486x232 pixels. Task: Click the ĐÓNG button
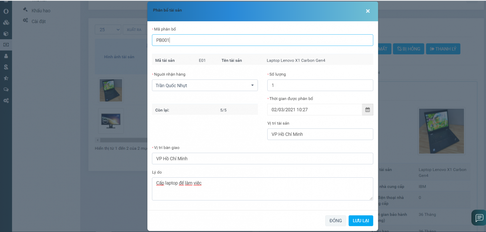pos(335,220)
